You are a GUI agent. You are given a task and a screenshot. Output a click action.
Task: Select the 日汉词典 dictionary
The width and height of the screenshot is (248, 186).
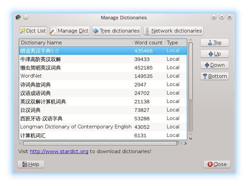[103, 110]
